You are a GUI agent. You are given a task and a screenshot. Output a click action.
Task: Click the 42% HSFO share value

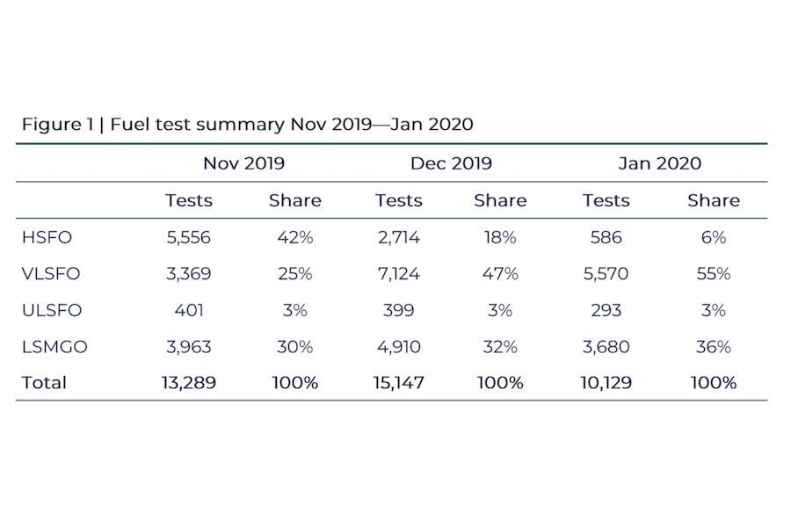(294, 237)
